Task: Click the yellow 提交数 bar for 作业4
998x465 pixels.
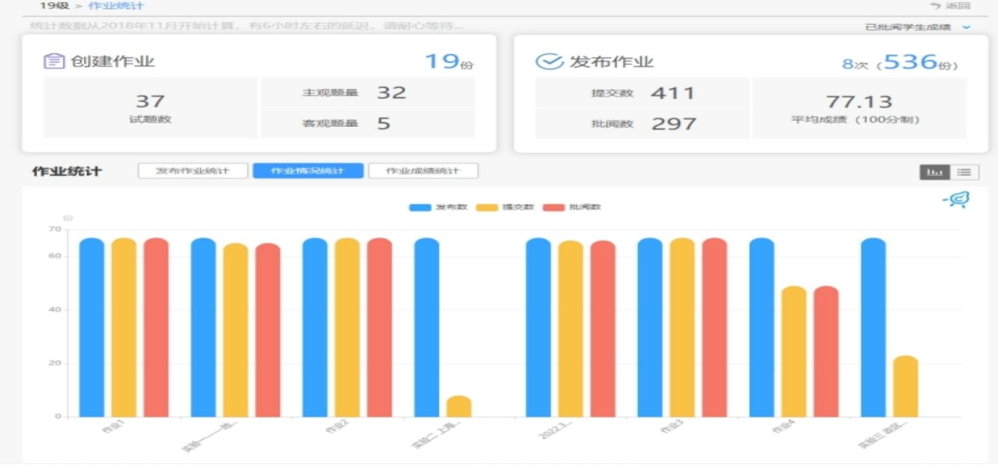Action: click(794, 351)
